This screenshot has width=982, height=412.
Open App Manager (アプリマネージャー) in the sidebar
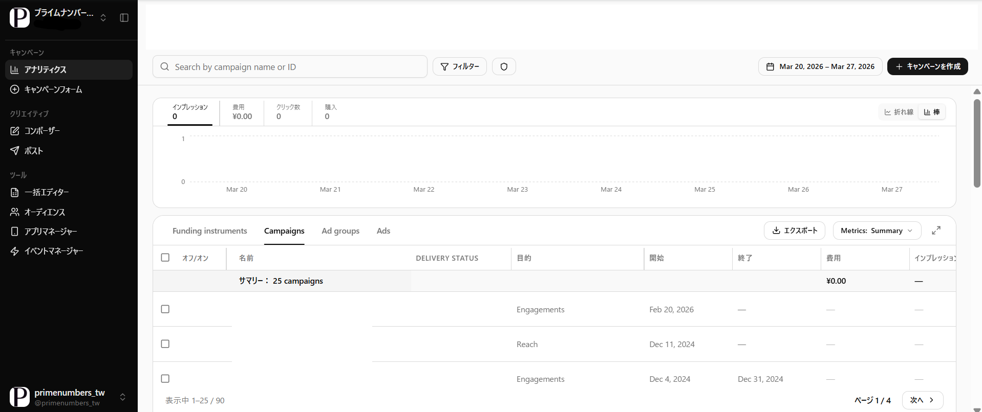51,232
